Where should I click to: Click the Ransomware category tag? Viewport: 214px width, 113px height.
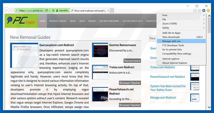(x=132, y=61)
